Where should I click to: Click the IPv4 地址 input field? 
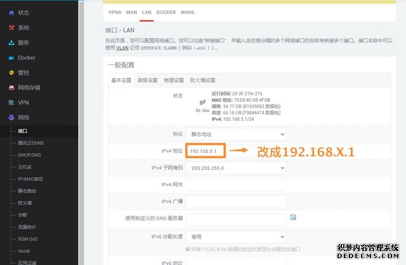pyautogui.click(x=206, y=151)
